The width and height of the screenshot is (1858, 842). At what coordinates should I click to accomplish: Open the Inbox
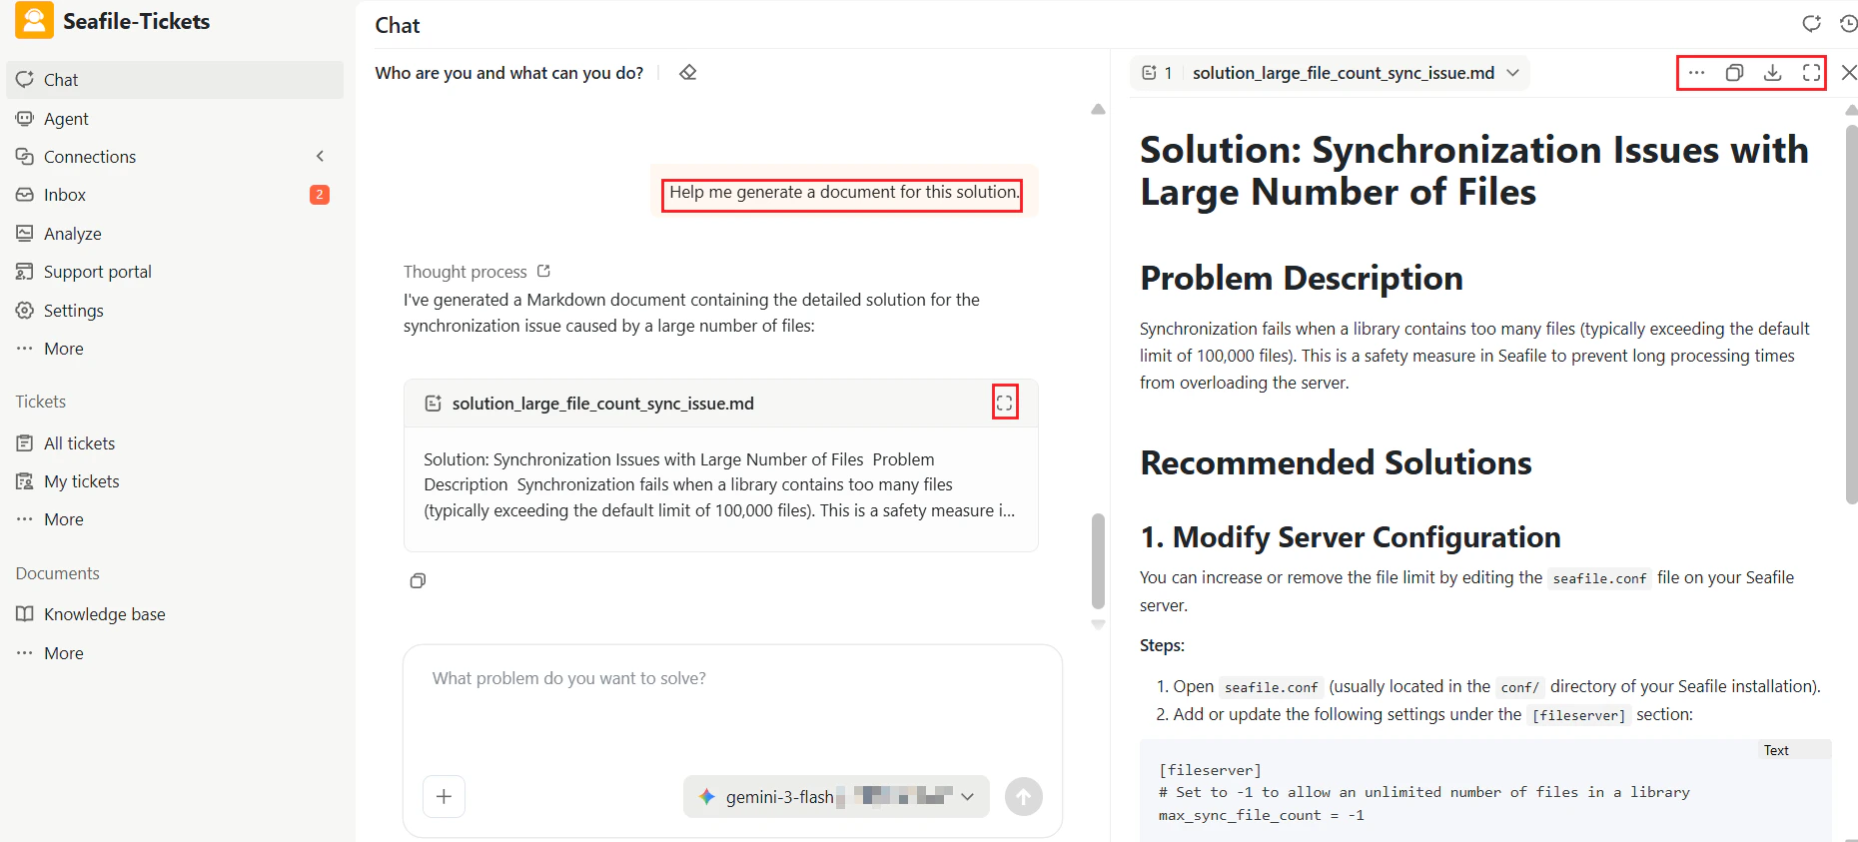[175, 195]
